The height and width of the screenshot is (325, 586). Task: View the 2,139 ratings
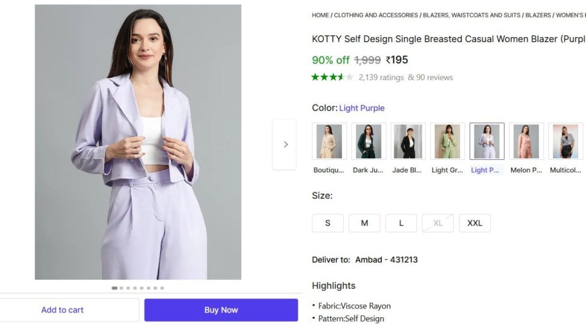pyautogui.click(x=381, y=77)
